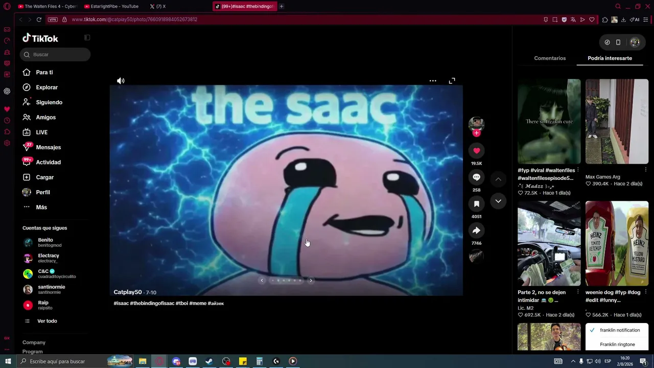Screen dimensions: 654x368
Task: Open the get-app phone icon
Action: [618, 42]
